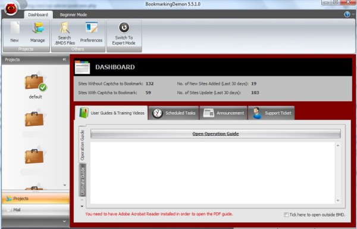Click 'No. of New Sites Added' label

[212, 83]
